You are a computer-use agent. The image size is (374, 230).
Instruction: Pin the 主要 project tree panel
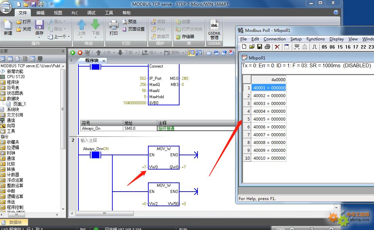coord(63,51)
